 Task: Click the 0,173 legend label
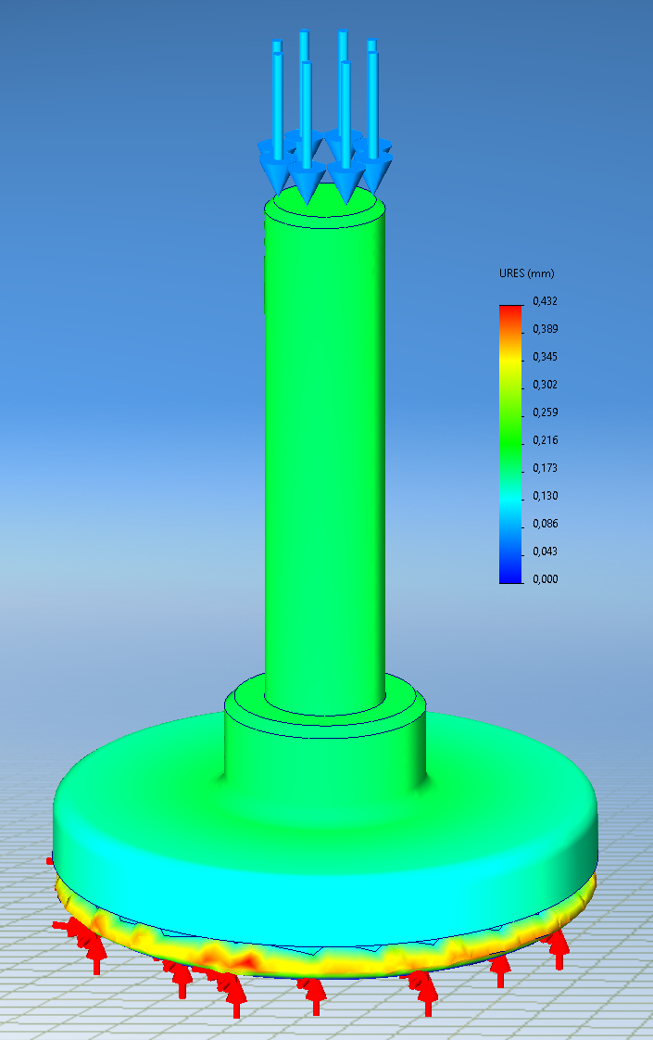(545, 467)
